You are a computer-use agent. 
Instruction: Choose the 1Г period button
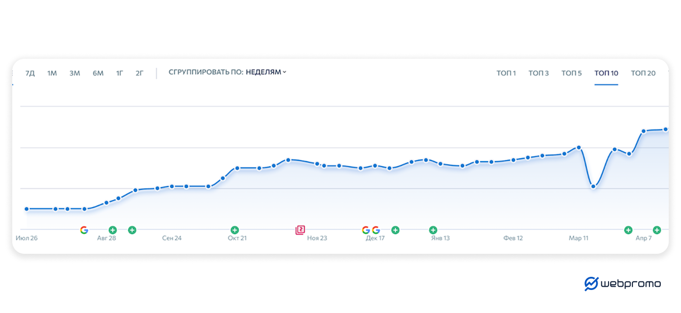point(120,73)
